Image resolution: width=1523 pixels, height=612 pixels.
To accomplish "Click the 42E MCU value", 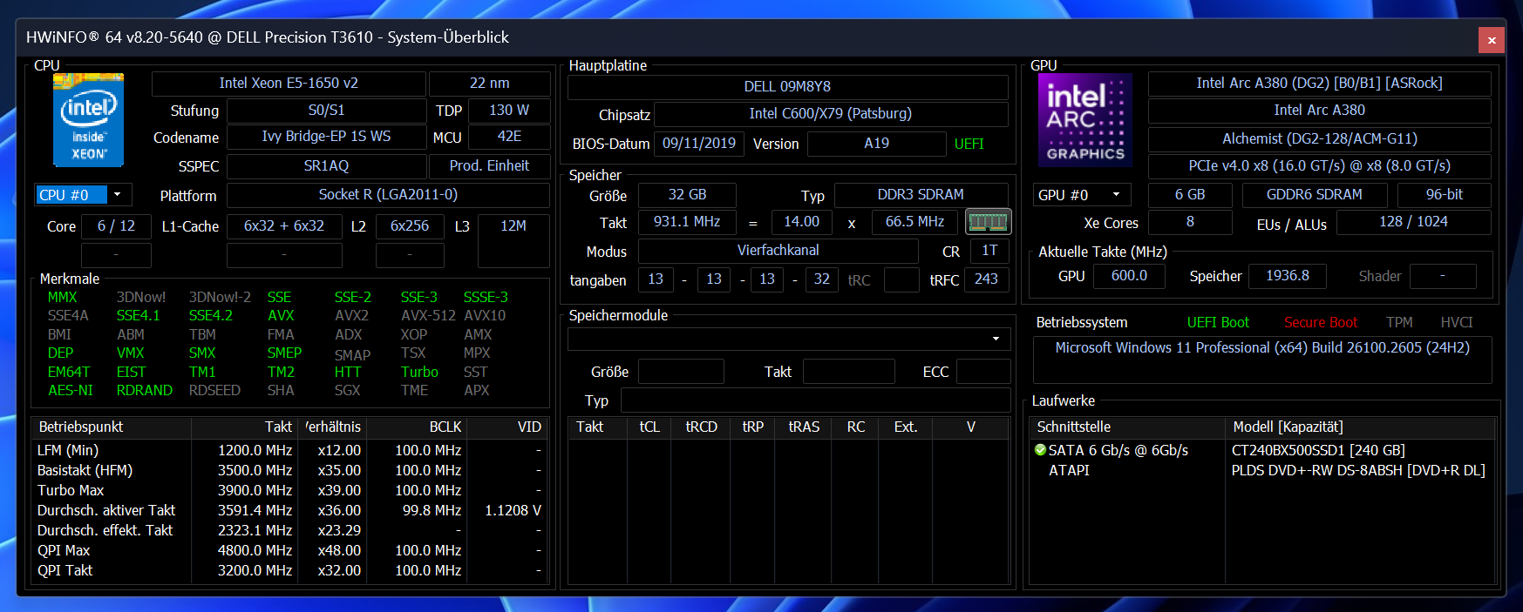I will coord(509,137).
